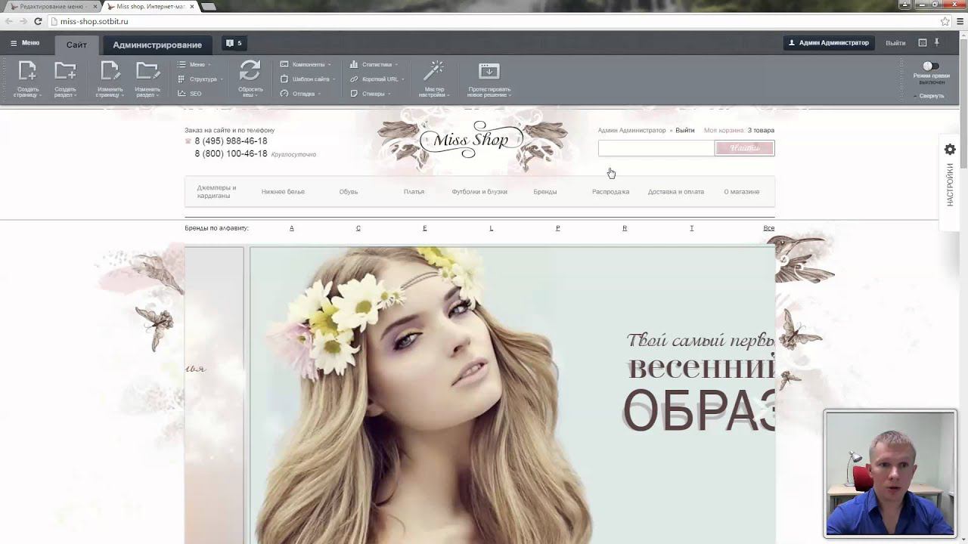This screenshot has width=968, height=544.
Task: Click the spring look banner with the girl
Action: [513, 395]
